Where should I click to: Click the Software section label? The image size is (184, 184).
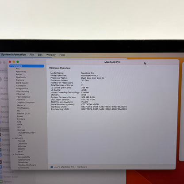click(x=19, y=154)
